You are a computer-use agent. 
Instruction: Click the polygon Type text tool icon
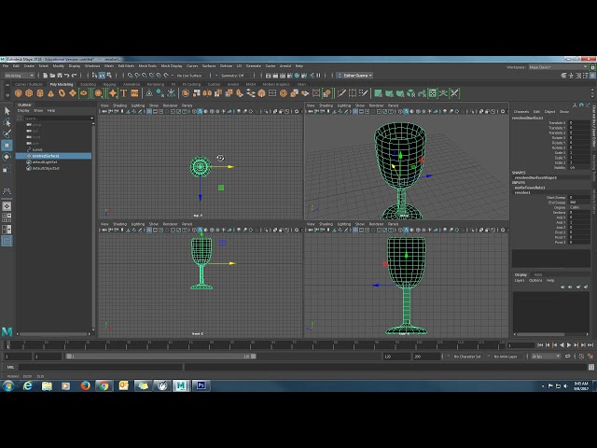point(124,93)
